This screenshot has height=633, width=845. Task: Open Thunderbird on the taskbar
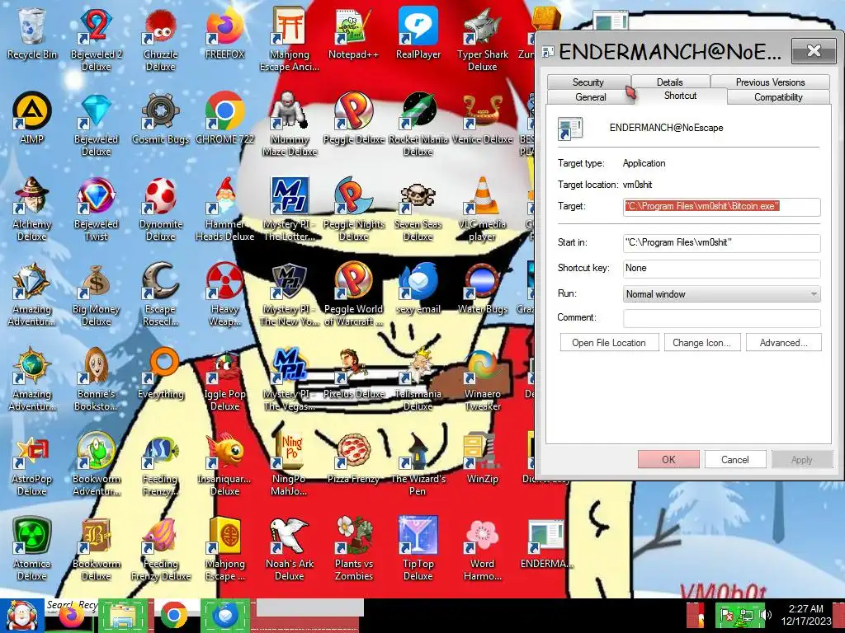[x=225, y=615]
